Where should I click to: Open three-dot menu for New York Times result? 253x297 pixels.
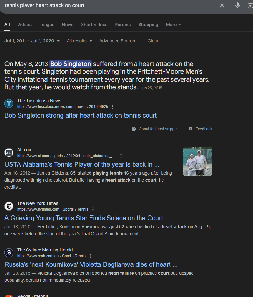point(93,209)
